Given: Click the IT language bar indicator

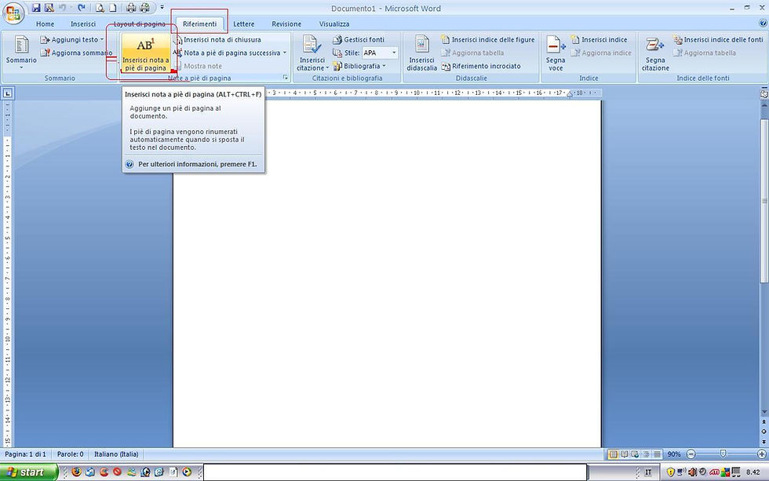Looking at the screenshot, I should (648, 472).
